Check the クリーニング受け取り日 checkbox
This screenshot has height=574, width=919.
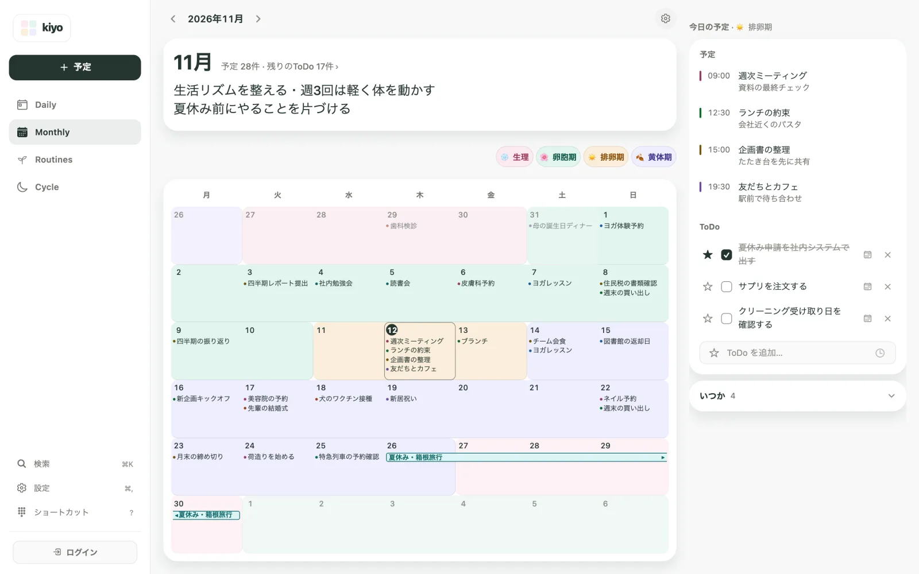(727, 319)
